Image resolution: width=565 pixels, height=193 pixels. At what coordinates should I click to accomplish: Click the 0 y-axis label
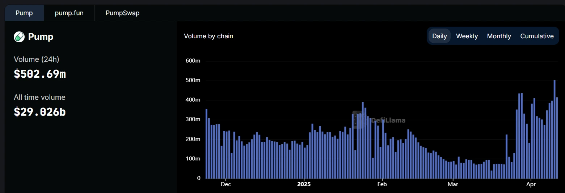coord(199,178)
